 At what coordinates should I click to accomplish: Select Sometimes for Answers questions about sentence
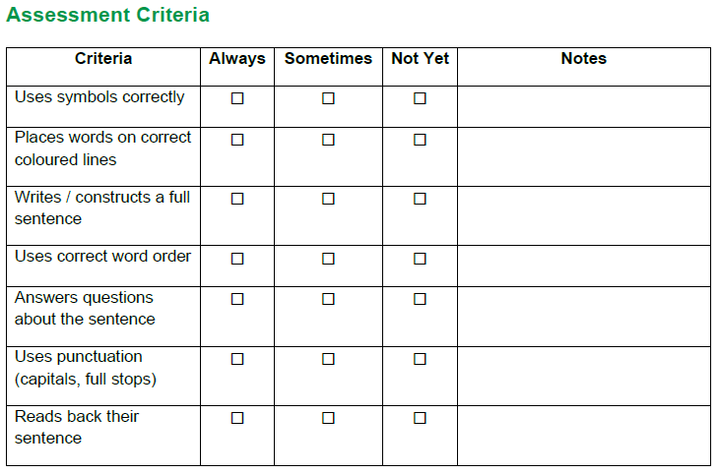[328, 299]
